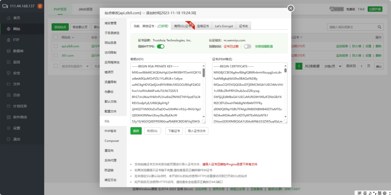This screenshot has width=391, height=195.
Task: Click the 网站名 column sort arrow
Action: pyautogui.click(x=73, y=37)
